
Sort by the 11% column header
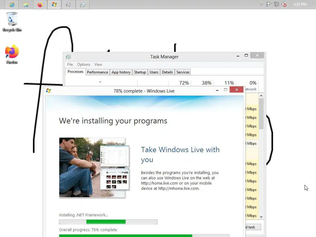225,83
